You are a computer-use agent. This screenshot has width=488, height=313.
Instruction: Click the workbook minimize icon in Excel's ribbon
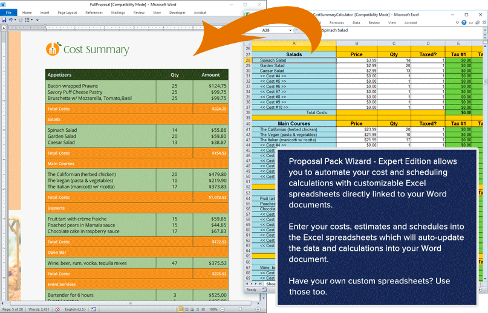pyautogui.click(x=471, y=23)
